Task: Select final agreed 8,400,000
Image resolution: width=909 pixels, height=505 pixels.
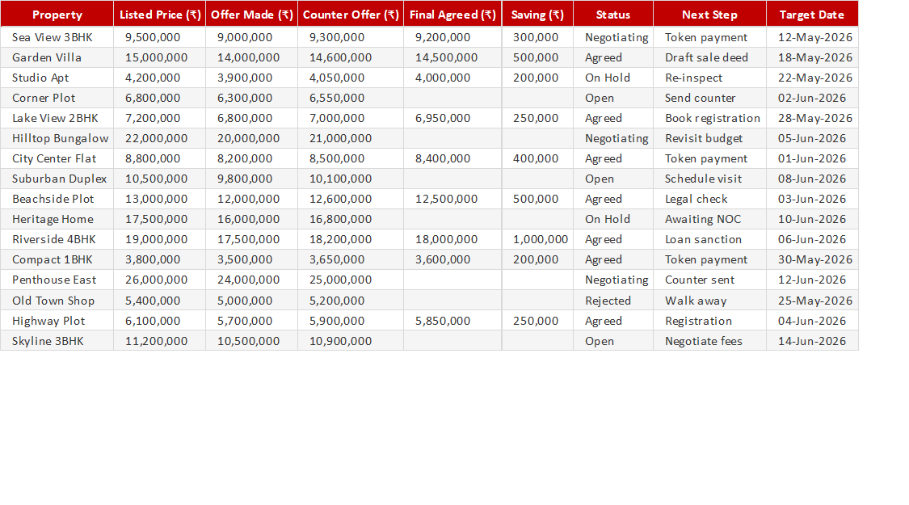Action: [x=452, y=158]
